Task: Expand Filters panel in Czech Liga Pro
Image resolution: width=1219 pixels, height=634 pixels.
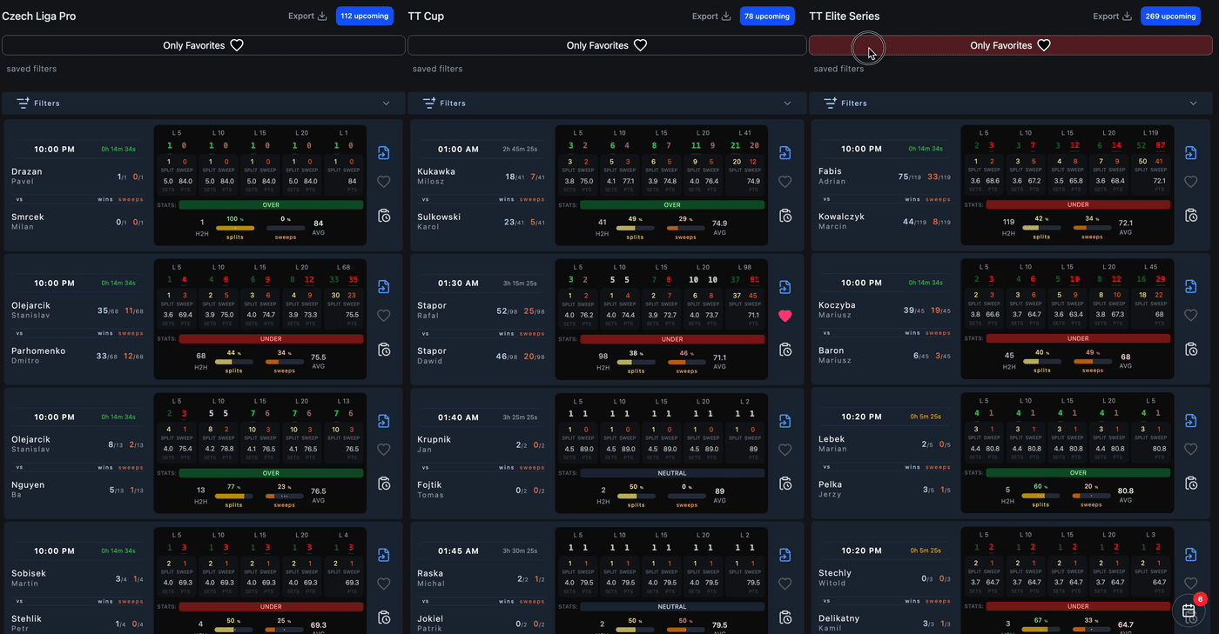Action: [x=203, y=103]
